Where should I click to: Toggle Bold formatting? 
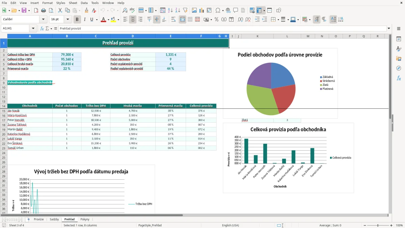(77, 20)
